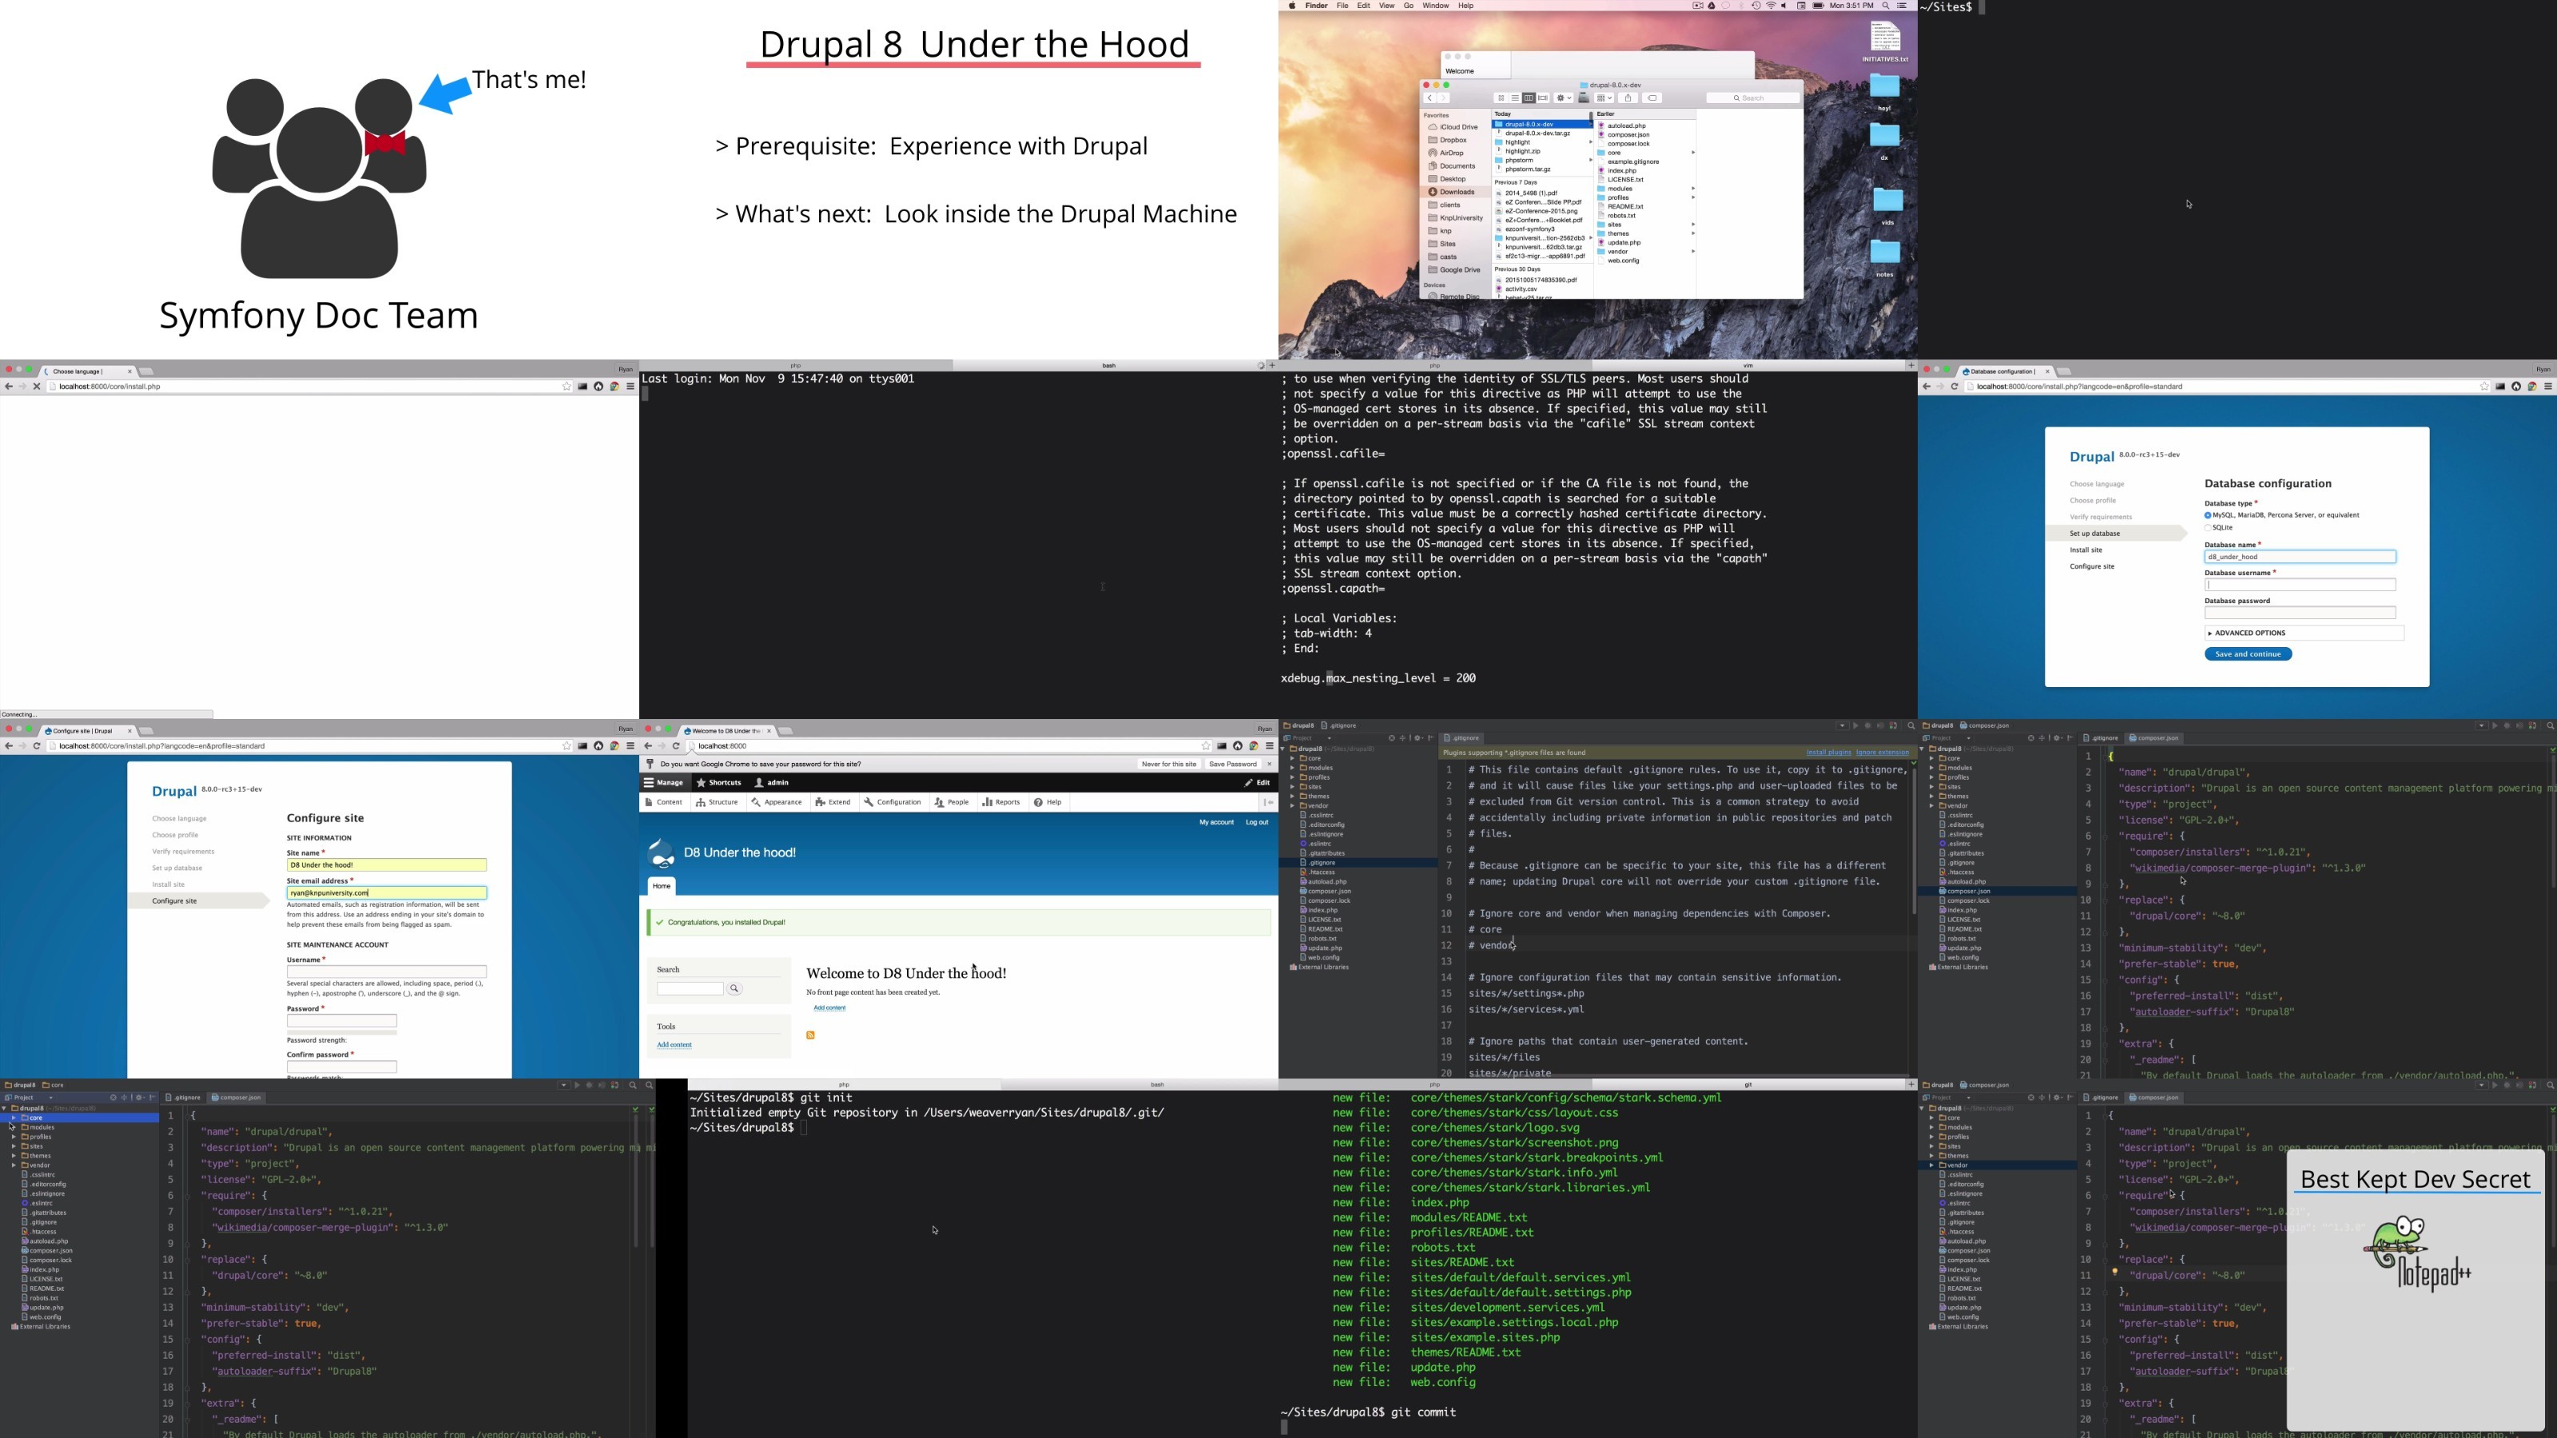Viewport: 2557px width, 1438px height.
Task: Open the Go menu in the menu bar
Action: (1407, 6)
